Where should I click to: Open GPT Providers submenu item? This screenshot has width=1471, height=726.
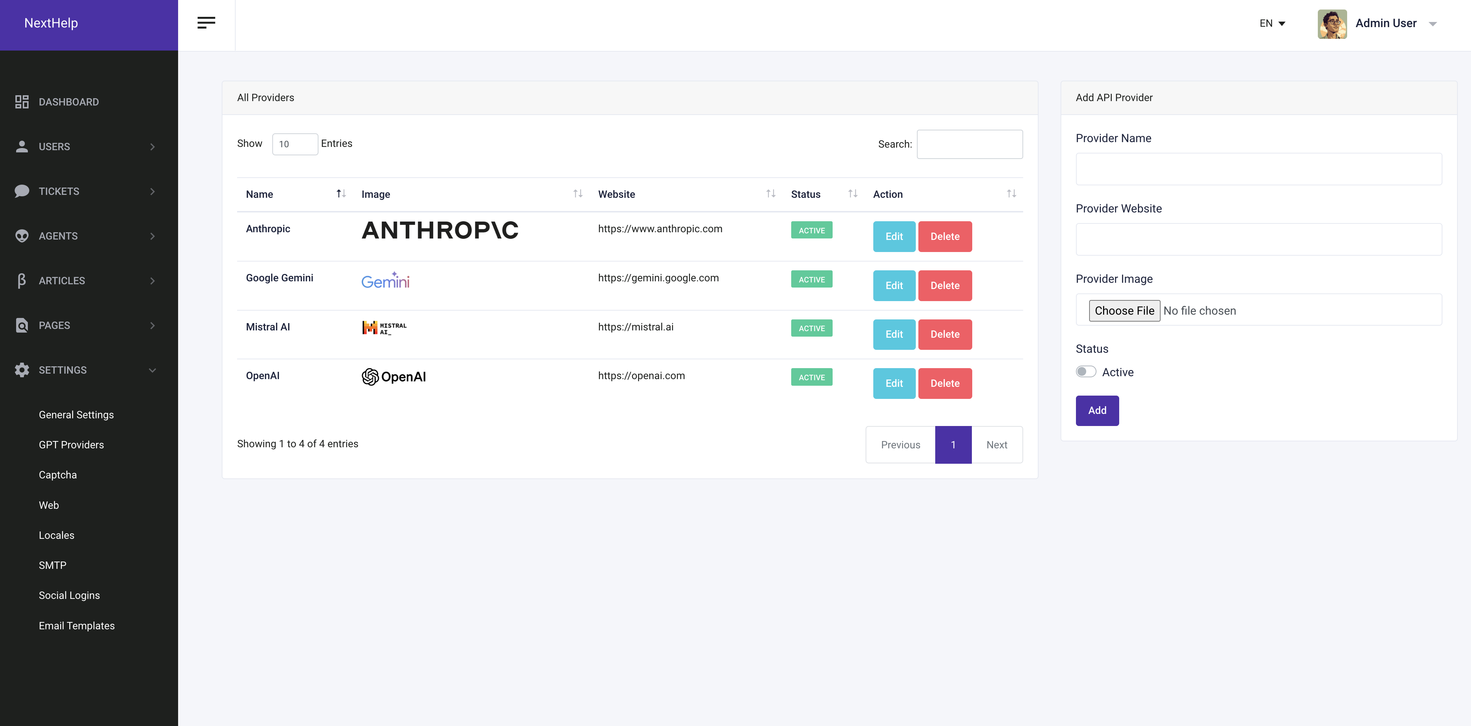click(x=71, y=445)
